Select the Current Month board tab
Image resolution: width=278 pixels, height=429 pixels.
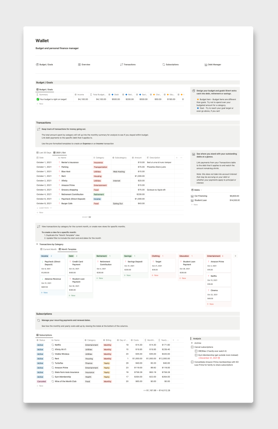pyautogui.click(x=48, y=249)
